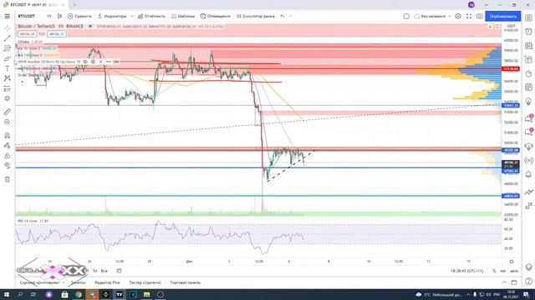Viewport: 535px width, 300px height.
Task: Toggle VPVR indicator visibility eye
Action: [85, 62]
